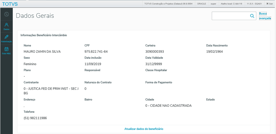Click the Natureza do Contrato label
Viewport: 276px width, 134px height.
click(x=98, y=82)
